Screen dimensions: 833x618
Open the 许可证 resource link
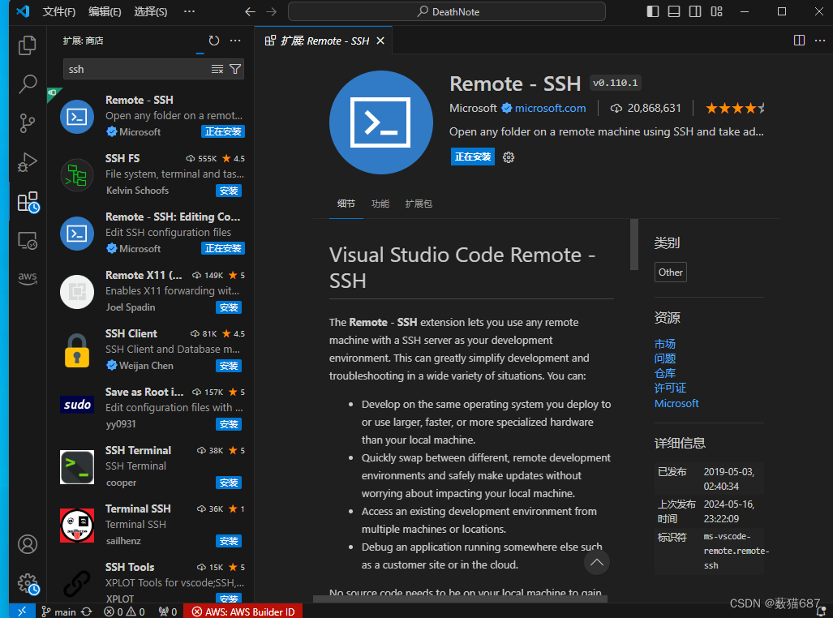click(670, 388)
